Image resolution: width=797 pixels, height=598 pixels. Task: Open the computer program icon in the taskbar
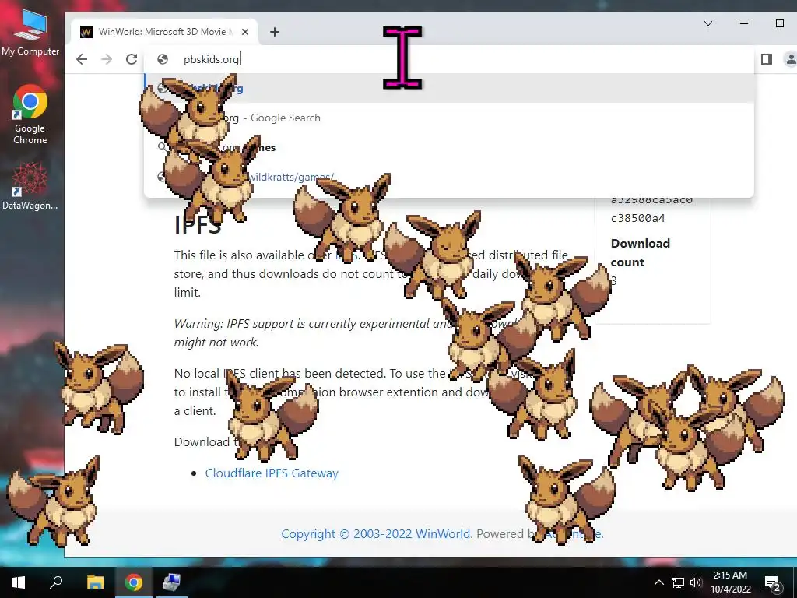tap(170, 582)
